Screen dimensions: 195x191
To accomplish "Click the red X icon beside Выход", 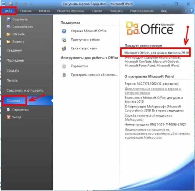I will coord(9,117).
